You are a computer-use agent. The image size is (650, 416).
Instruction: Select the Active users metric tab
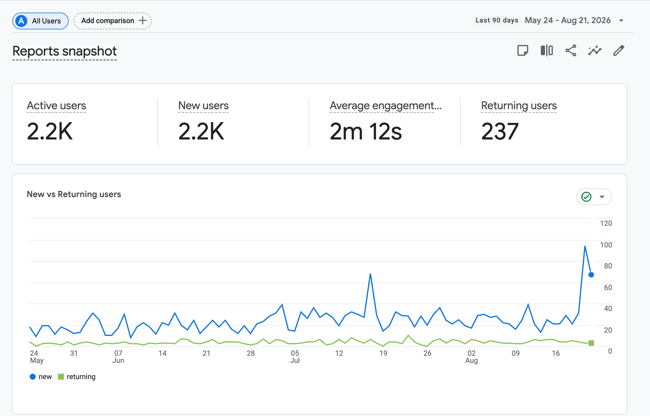pyautogui.click(x=56, y=106)
